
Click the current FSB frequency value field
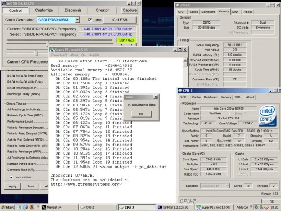tap(107, 29)
